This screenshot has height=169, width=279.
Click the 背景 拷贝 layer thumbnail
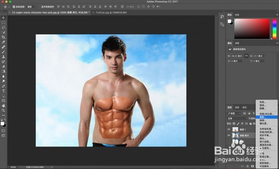(235, 135)
